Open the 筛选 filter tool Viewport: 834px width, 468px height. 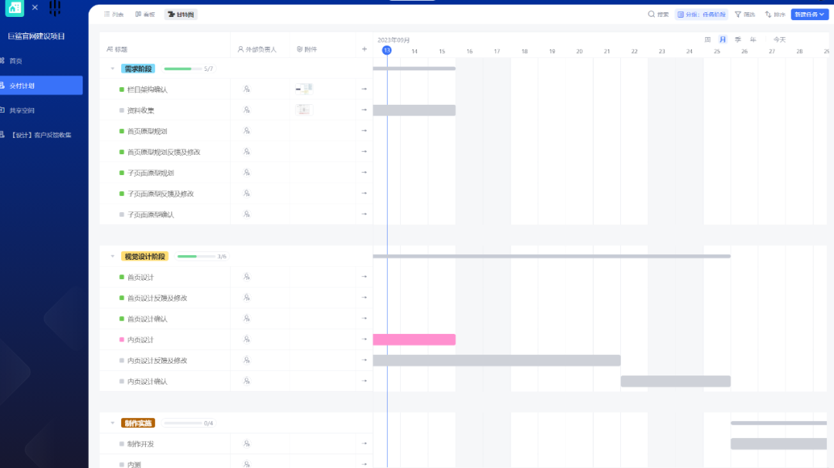(x=738, y=15)
